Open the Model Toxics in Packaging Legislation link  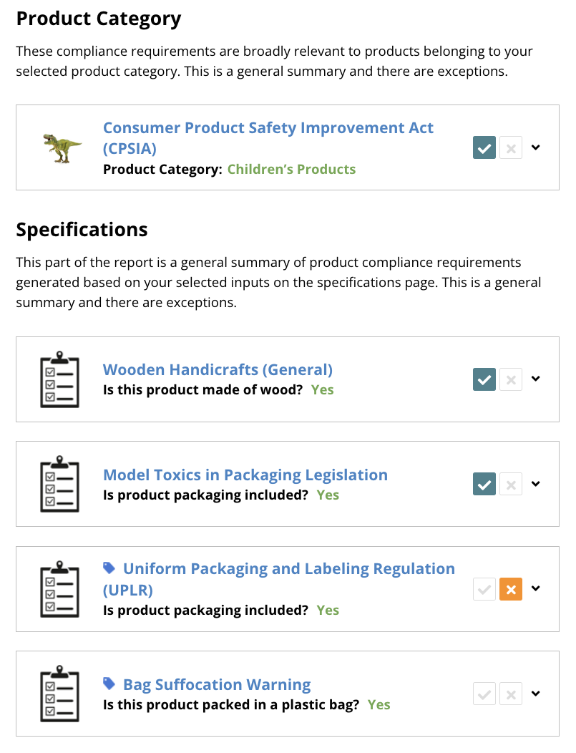point(245,475)
